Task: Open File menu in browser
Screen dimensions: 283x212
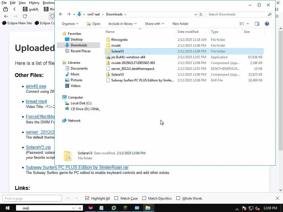Action: (x=4, y=3)
